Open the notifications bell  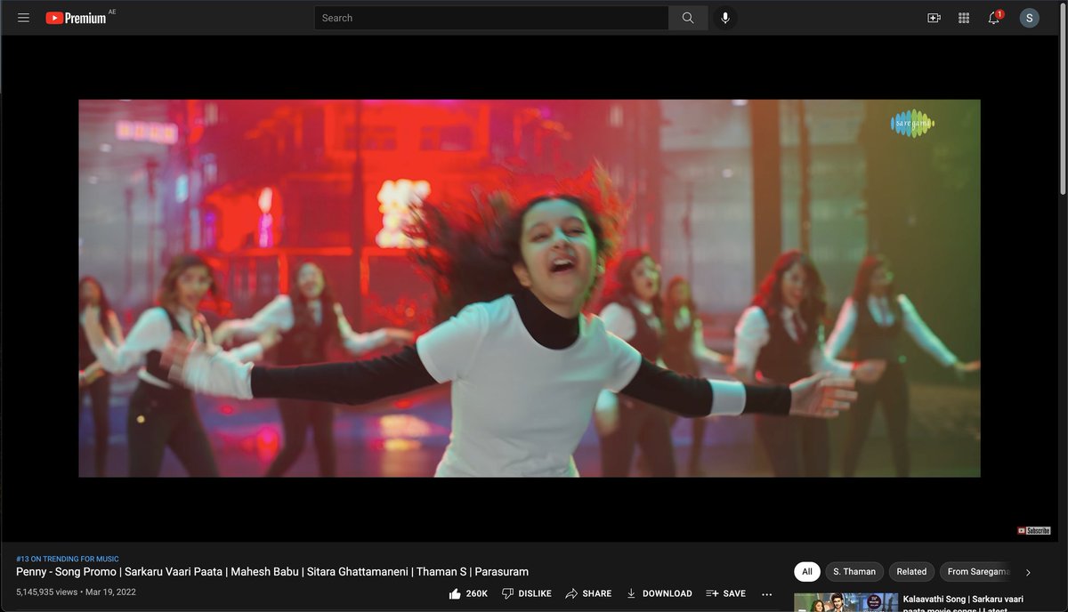(994, 18)
